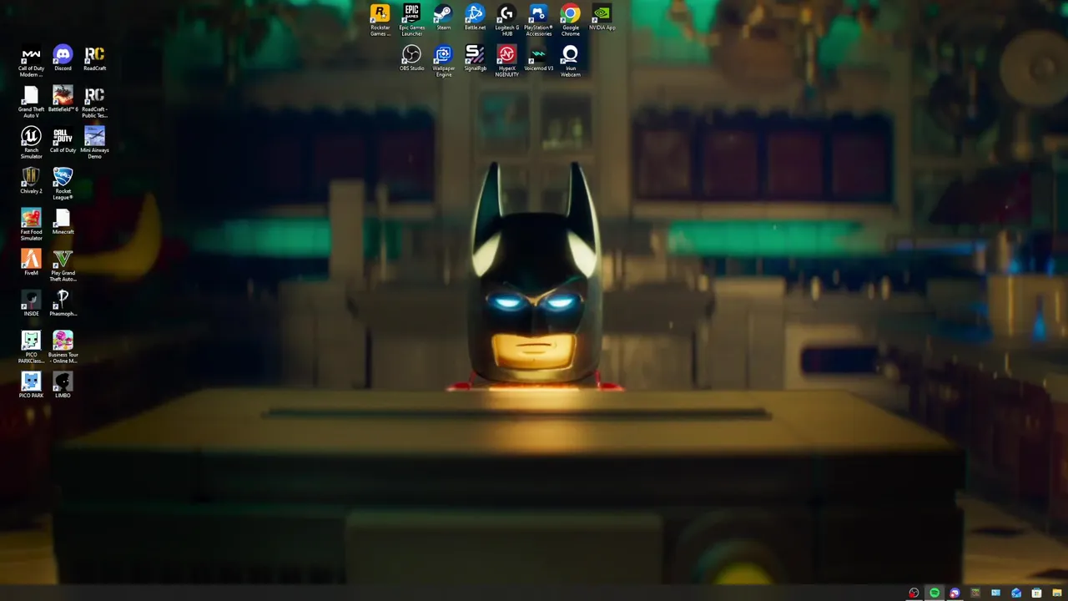Image resolution: width=1068 pixels, height=601 pixels.
Task: Select the SignalRgb desktop shortcut
Action: click(475, 58)
